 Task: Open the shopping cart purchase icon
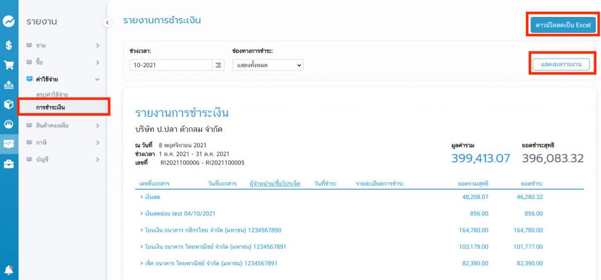pos(9,65)
